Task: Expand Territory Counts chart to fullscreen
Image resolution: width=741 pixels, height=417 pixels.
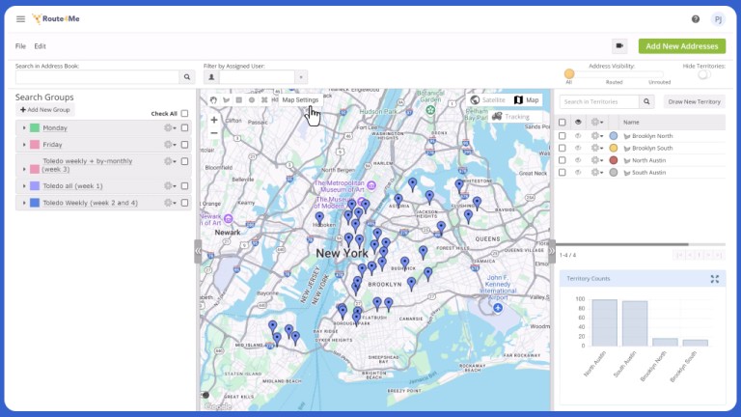Action: click(x=715, y=279)
